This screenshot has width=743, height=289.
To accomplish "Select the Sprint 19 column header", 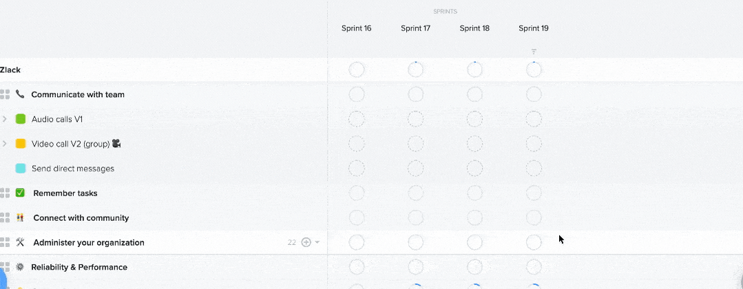I will click(x=534, y=28).
